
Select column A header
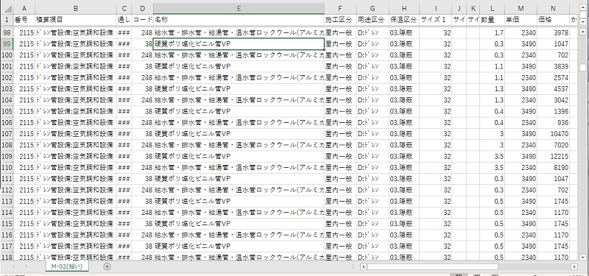coord(24,9)
